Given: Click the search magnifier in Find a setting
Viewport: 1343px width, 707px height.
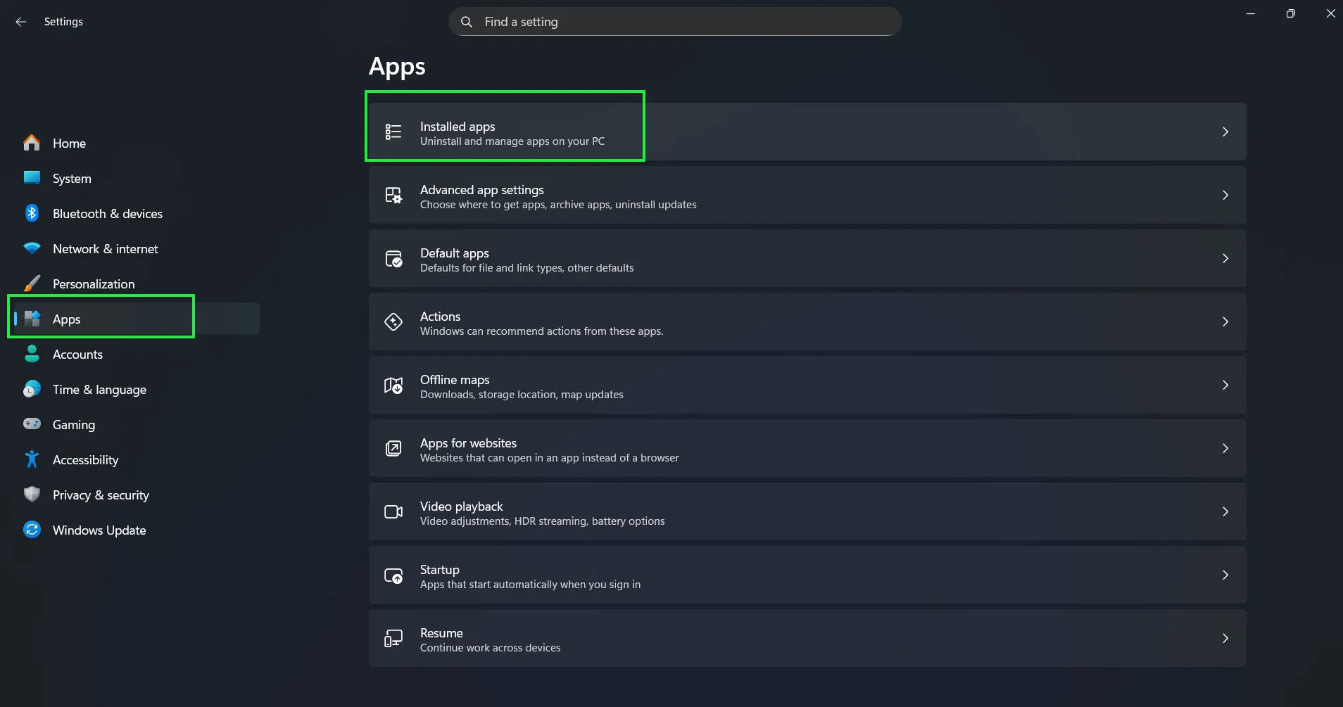Looking at the screenshot, I should pos(467,22).
